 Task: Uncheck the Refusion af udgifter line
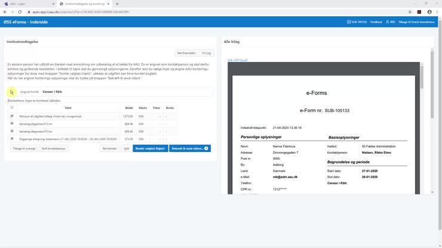coord(12,116)
